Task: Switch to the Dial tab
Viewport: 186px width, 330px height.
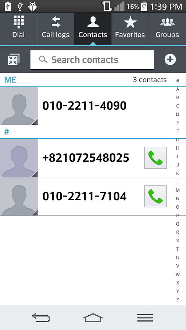Action: pos(18,29)
